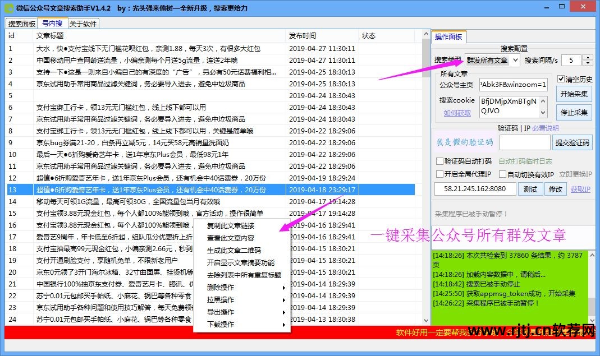Open the 关于软件 tab
600x356 pixels.
click(x=83, y=24)
